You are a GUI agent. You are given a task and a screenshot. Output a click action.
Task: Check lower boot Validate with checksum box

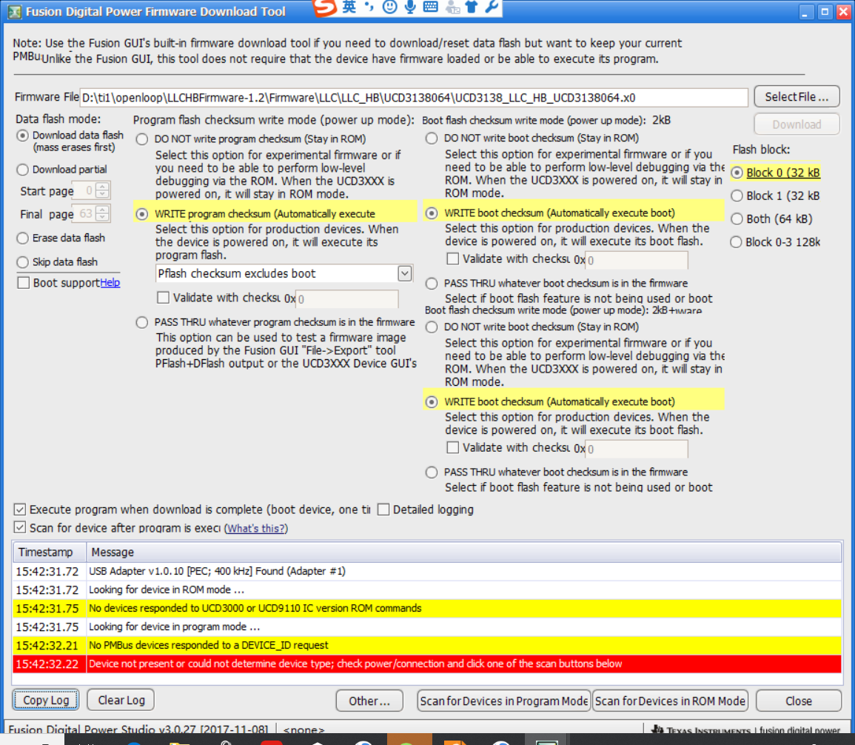pos(452,448)
